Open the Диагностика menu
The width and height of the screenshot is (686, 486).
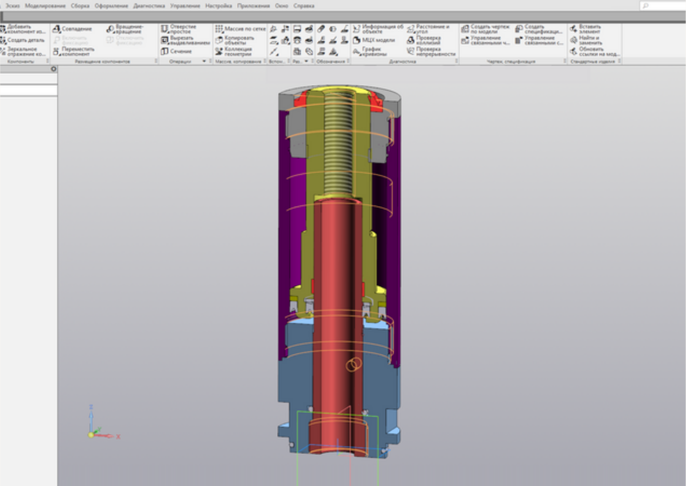[x=149, y=6]
